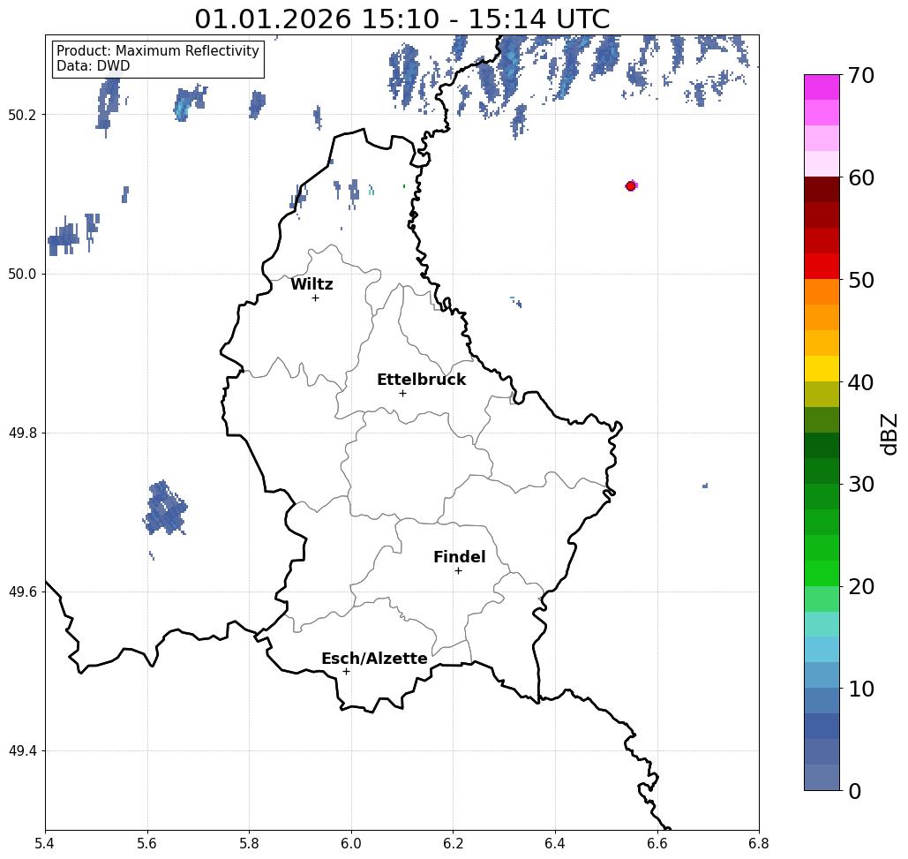Click the longitude axis label 5.4

click(x=45, y=843)
